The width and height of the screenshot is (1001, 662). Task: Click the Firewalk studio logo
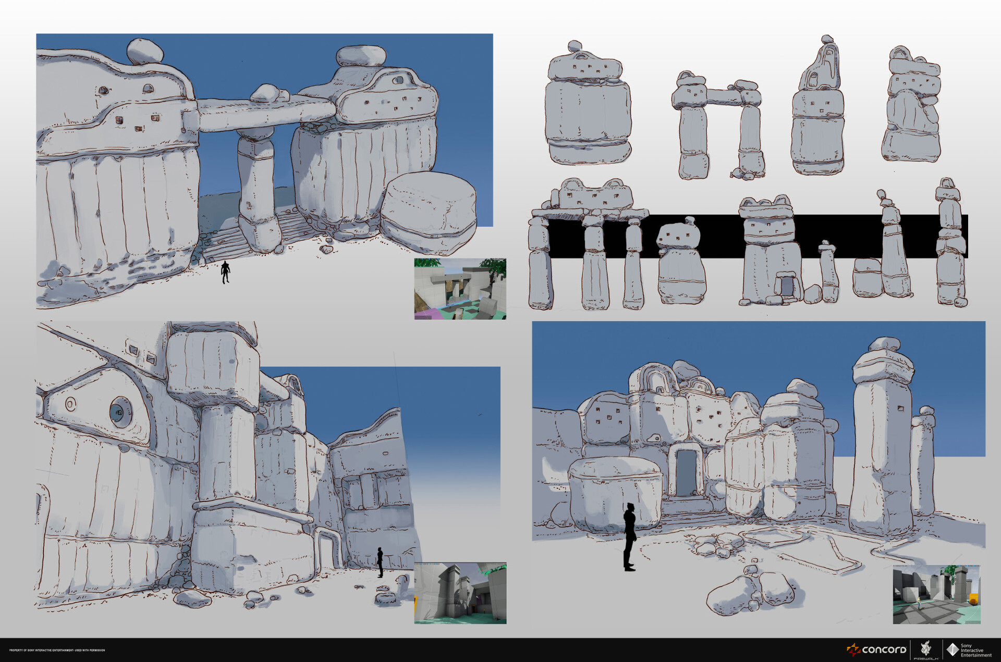tap(926, 651)
